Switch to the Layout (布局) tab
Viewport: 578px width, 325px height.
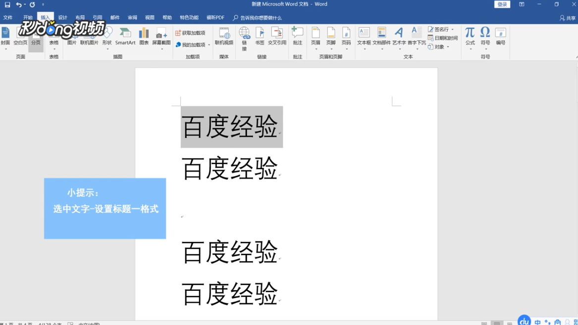80,18
